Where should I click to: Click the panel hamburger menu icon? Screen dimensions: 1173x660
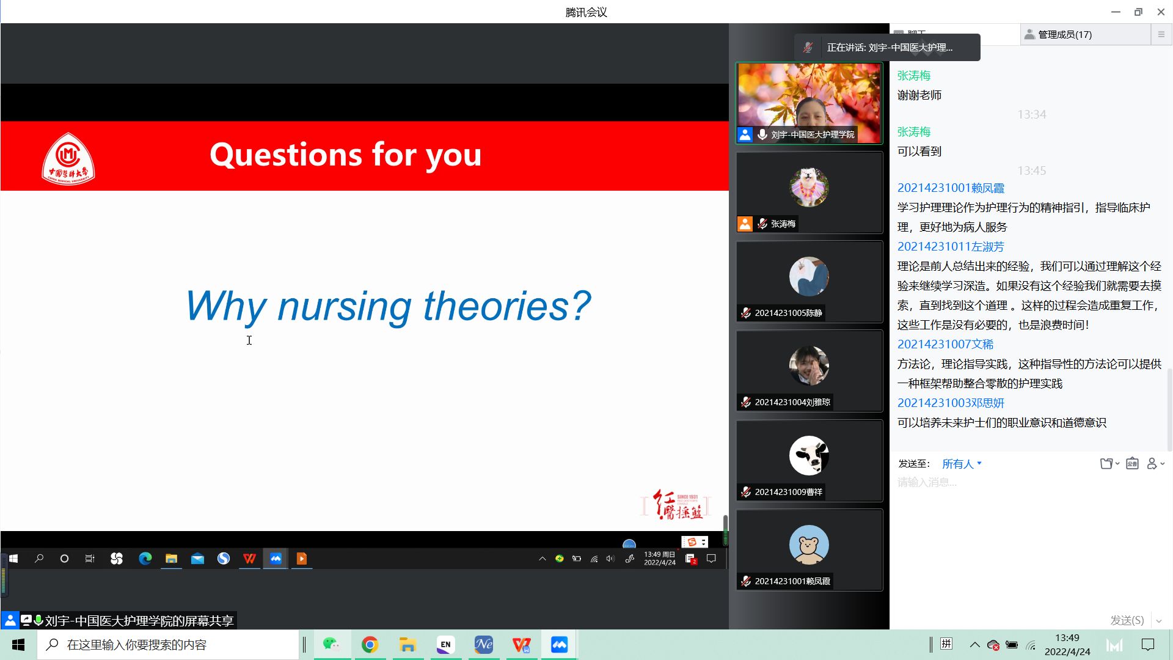(x=1161, y=35)
